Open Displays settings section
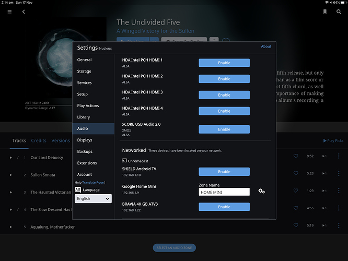Image resolution: width=348 pixels, height=261 pixels. pos(94,140)
